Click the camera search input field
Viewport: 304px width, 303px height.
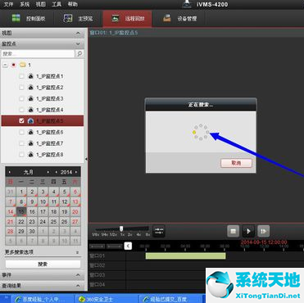38,54
